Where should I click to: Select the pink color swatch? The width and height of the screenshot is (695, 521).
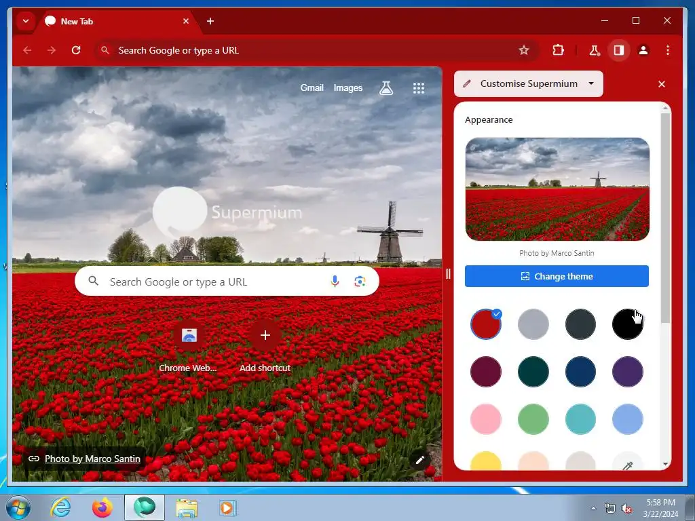pos(486,419)
